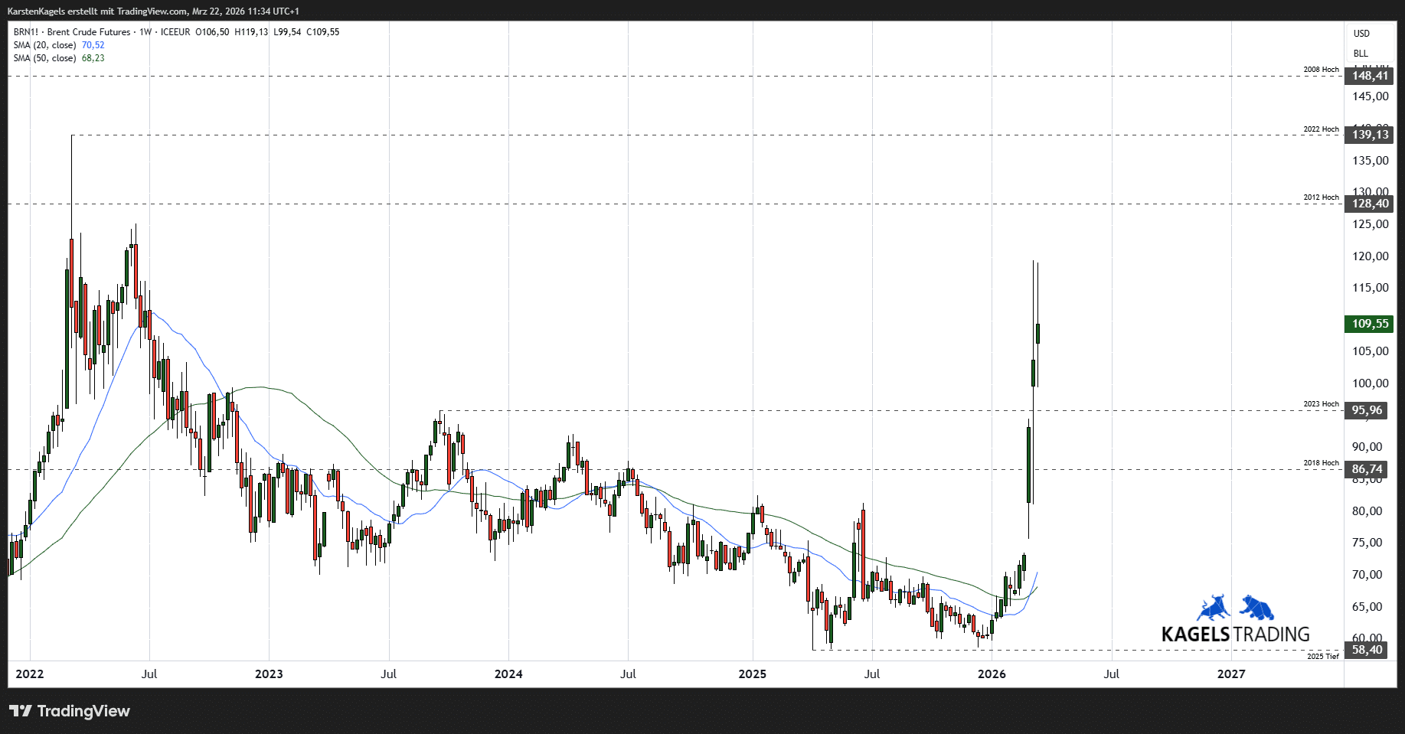Click the green current price label 109,55
The width and height of the screenshot is (1405, 734).
click(x=1371, y=325)
